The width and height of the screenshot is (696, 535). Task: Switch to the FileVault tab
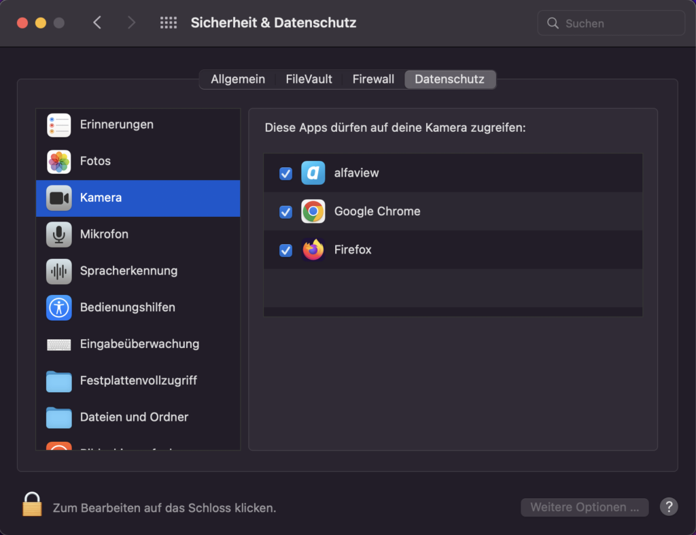(308, 79)
